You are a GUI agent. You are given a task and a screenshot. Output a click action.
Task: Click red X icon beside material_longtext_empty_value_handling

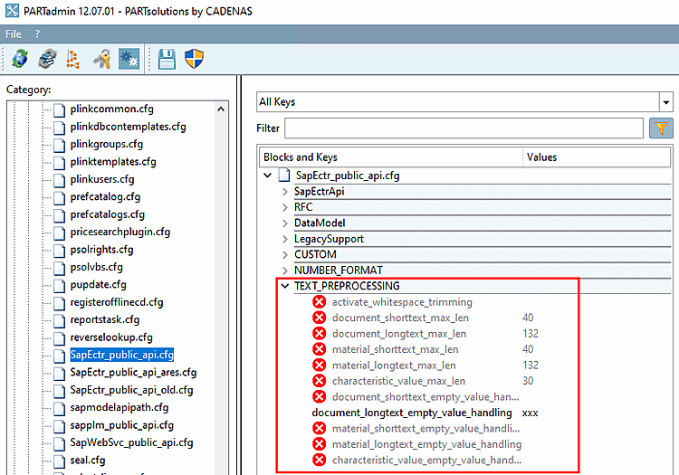pos(320,444)
